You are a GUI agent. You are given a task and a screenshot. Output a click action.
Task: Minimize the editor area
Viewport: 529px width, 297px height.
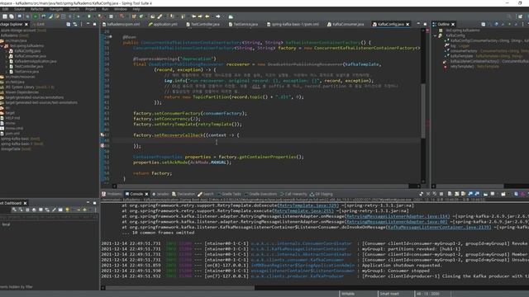(x=418, y=24)
